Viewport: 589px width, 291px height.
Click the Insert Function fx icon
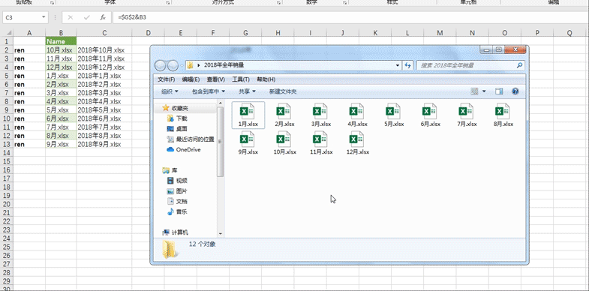[103, 18]
